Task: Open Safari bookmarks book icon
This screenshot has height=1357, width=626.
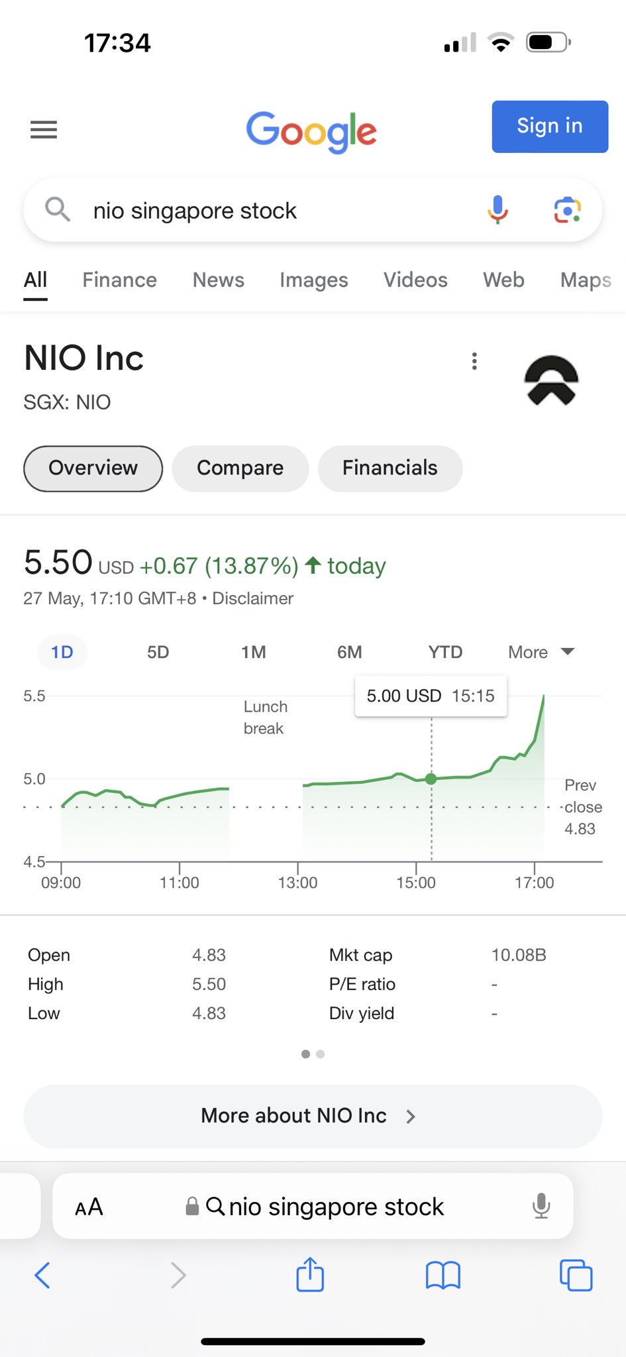Action: click(x=443, y=1274)
